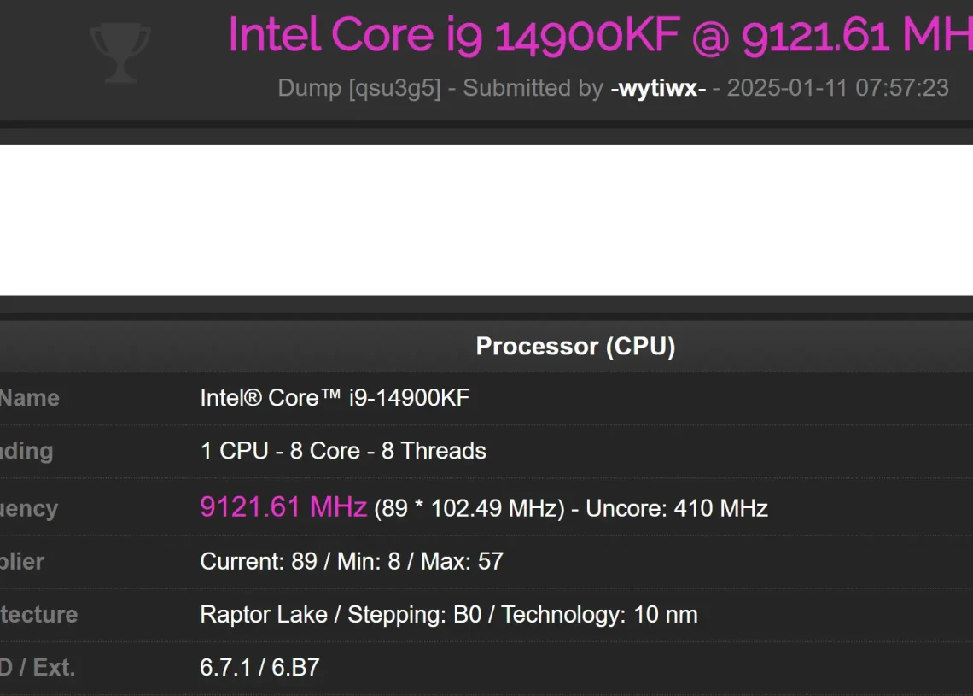This screenshot has height=696, width=973.
Task: Click the white advertisement banner area
Action: (486, 220)
